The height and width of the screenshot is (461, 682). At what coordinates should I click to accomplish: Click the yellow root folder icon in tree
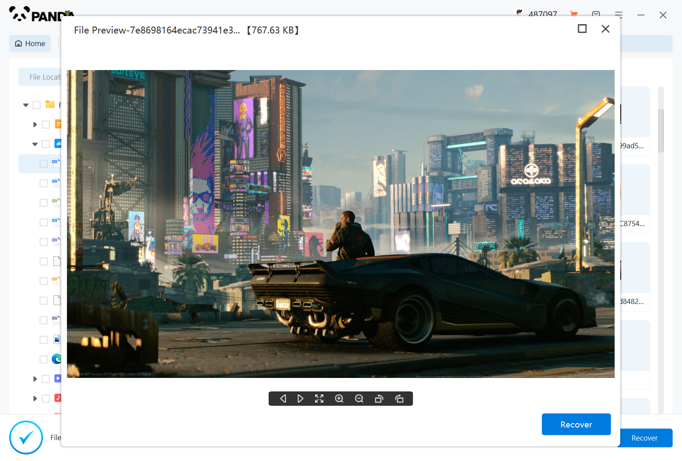pos(50,104)
